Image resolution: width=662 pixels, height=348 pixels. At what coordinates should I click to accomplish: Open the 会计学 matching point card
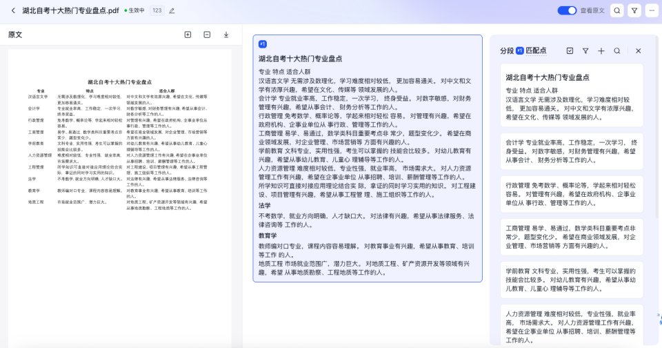point(570,153)
